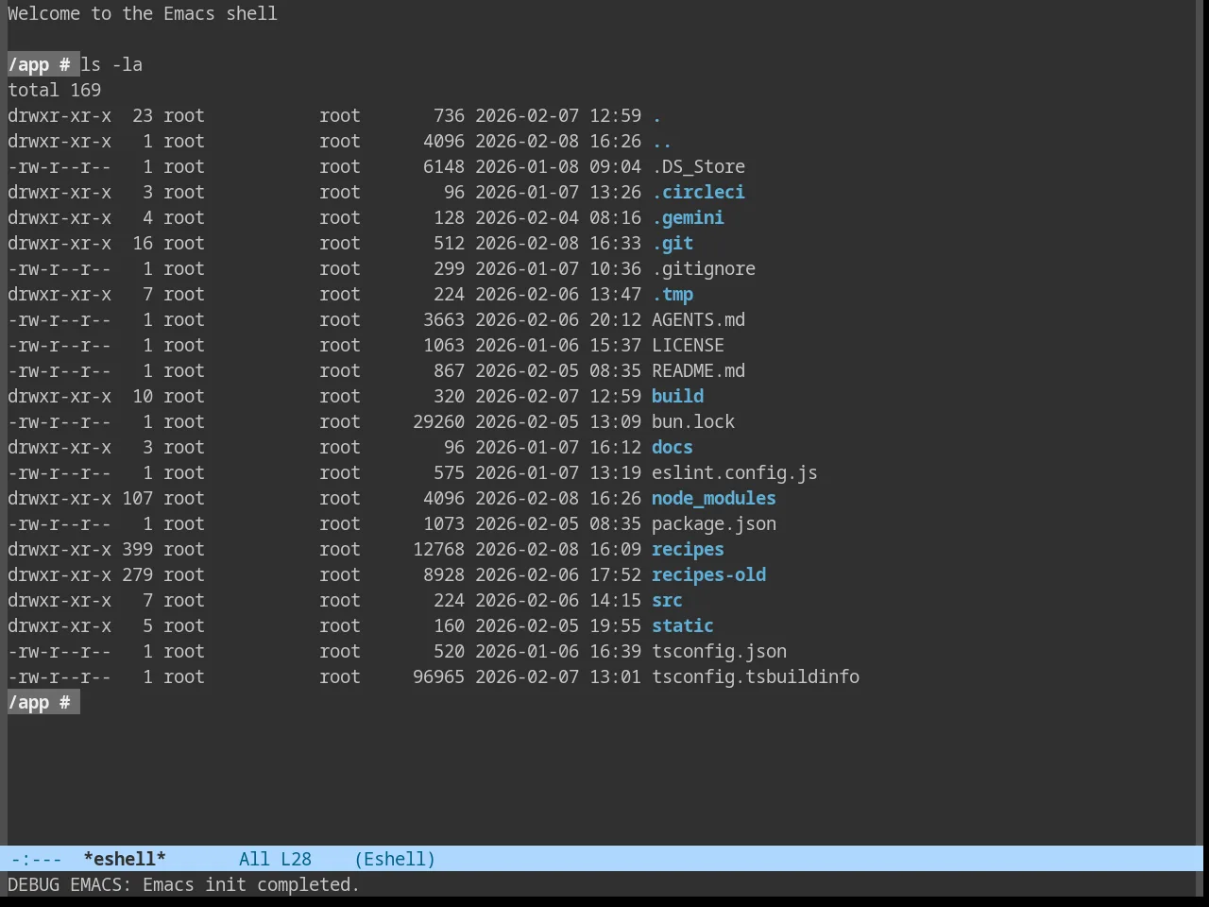This screenshot has width=1209, height=907.
Task: Click the 'Welcome to the Emacs shell' text
Action: (143, 13)
